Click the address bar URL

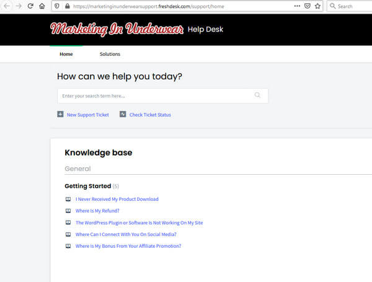[149, 6]
